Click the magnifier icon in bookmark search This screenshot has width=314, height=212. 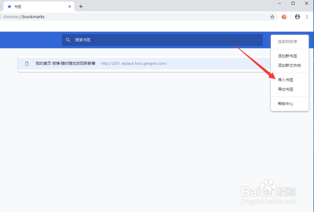tap(68, 40)
